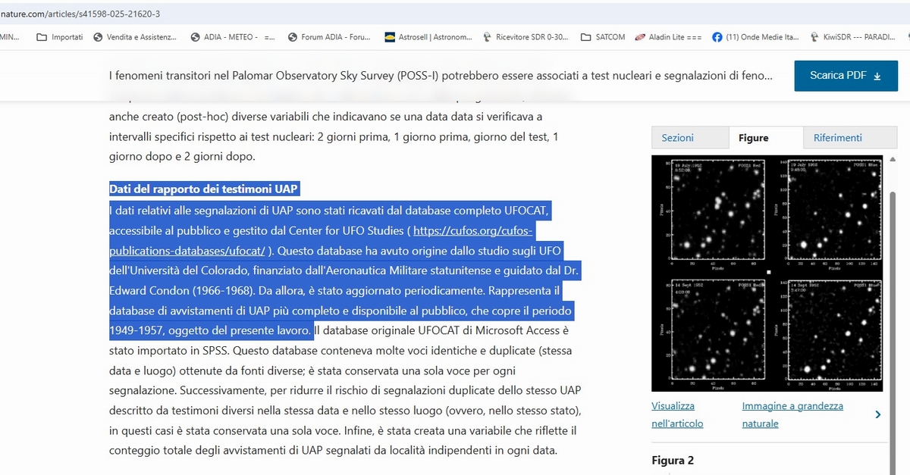Image resolution: width=910 pixels, height=475 pixels.
Task: Switch to the Riferimenti tab
Action: click(x=837, y=138)
